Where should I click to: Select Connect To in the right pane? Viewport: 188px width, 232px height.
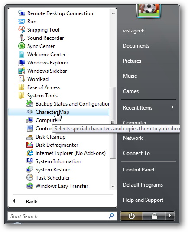point(136,153)
